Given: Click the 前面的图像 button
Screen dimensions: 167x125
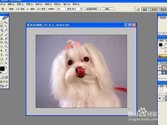Looking at the screenshot, I should (x=92, y=9).
